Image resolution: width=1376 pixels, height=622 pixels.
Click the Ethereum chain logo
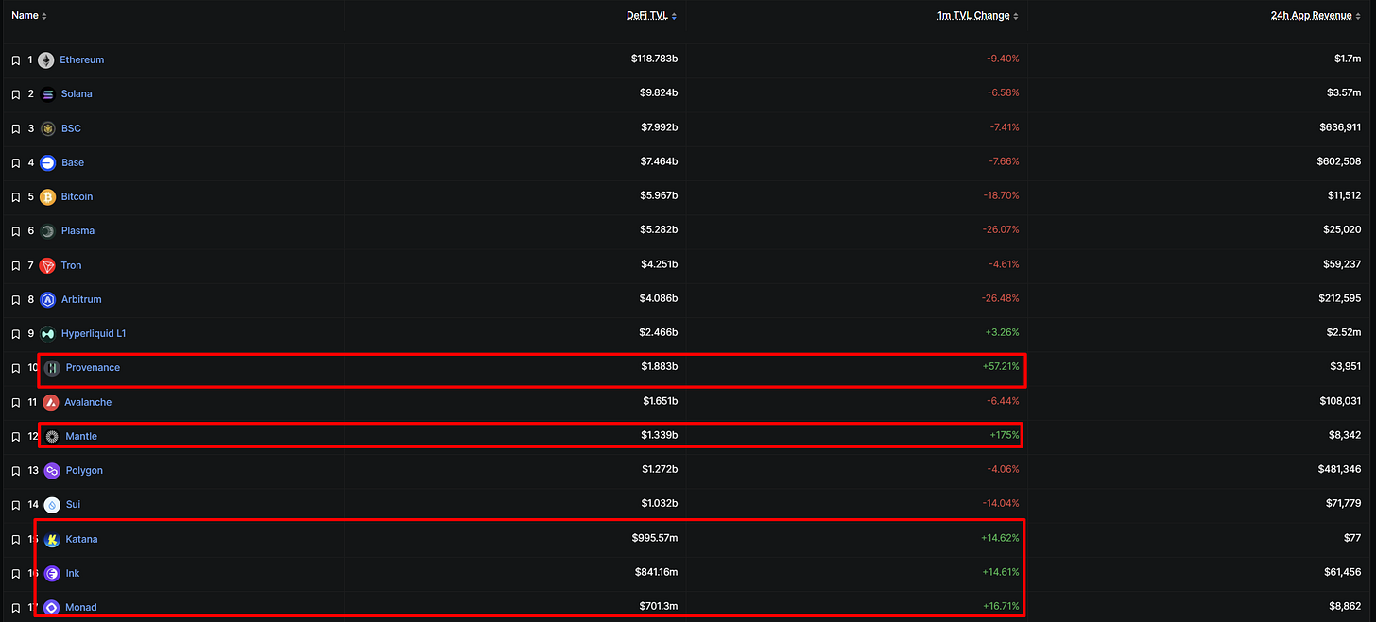(46, 60)
